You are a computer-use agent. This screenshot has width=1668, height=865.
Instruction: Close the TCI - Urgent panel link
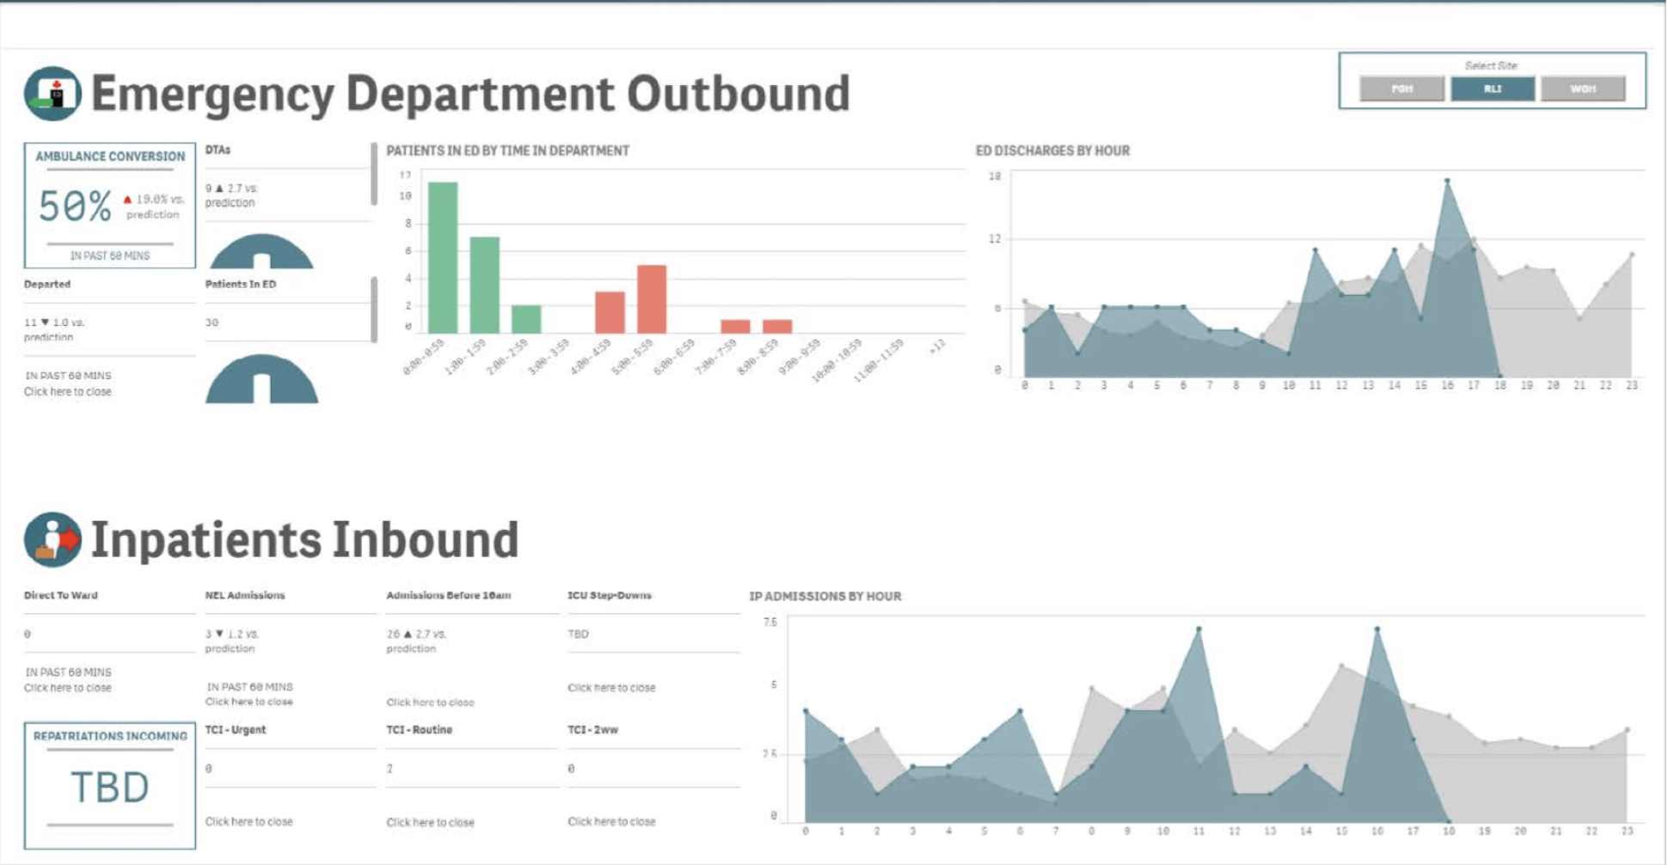click(248, 822)
